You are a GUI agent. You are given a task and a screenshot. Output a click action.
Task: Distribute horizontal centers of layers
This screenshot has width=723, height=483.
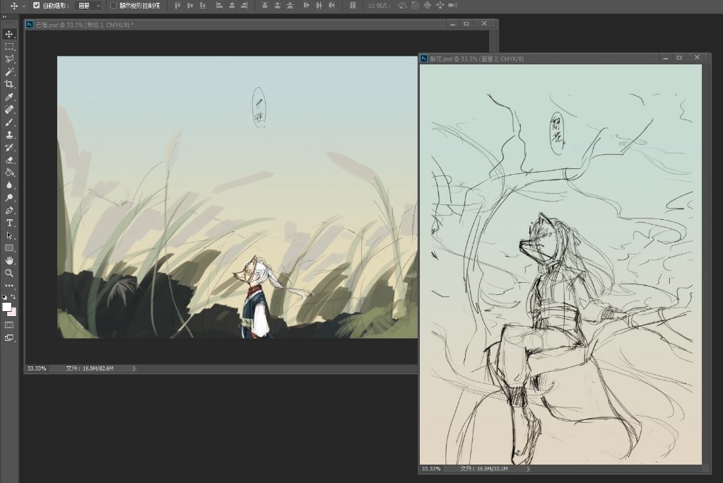[x=319, y=6]
